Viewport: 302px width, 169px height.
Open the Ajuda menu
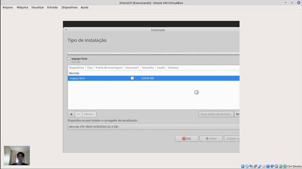click(x=84, y=8)
